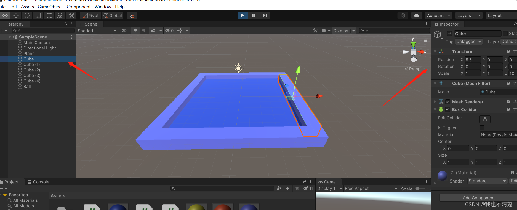Lock the Hierarchy panel
The width and height of the screenshot is (517, 210).
[65, 24]
